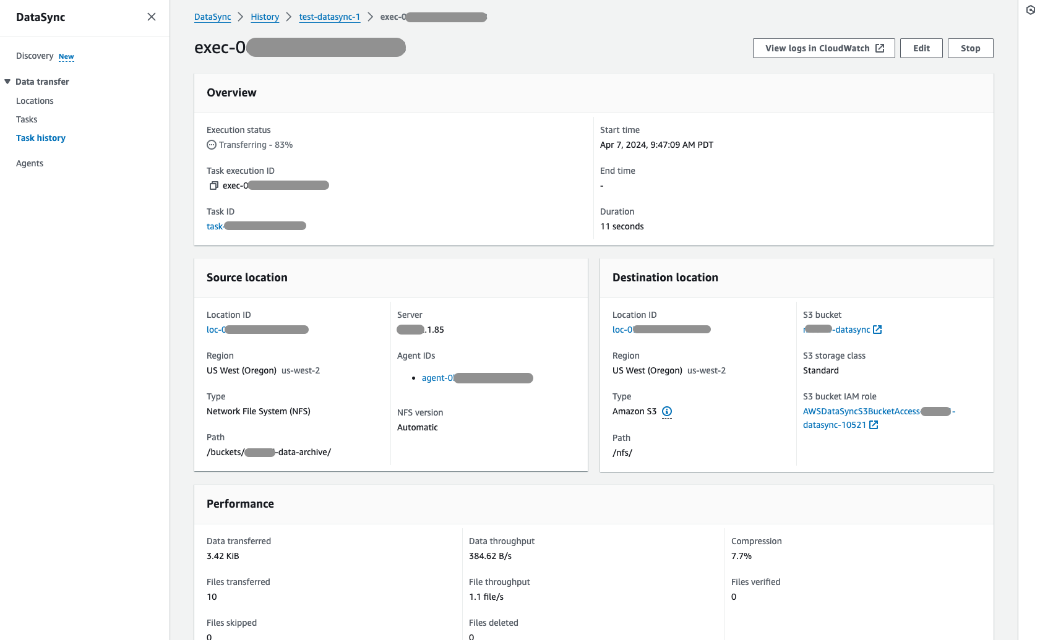Go to Tasks page
The image size is (1040, 640).
[x=27, y=119]
